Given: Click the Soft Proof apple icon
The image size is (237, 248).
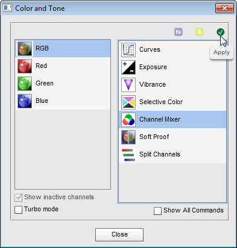Looking at the screenshot, I should 128,137.
